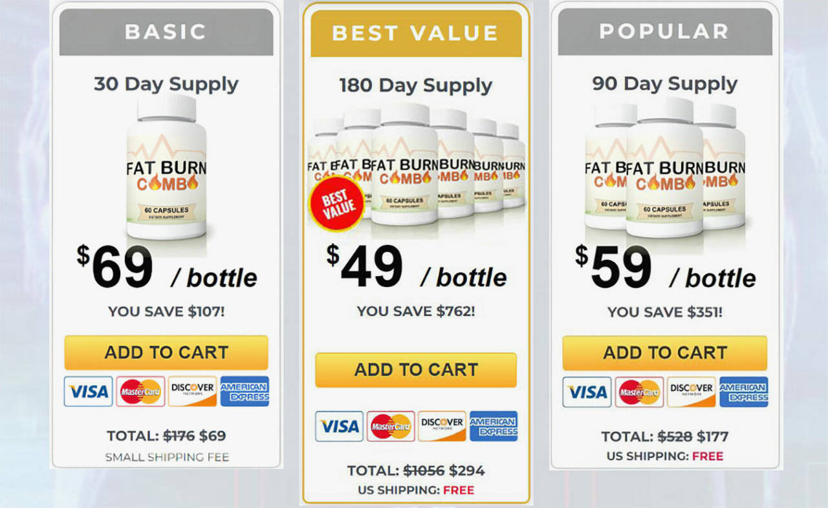Image resolution: width=828 pixels, height=508 pixels.
Task: Click the Visa icon in Best Value plan
Action: [x=339, y=426]
